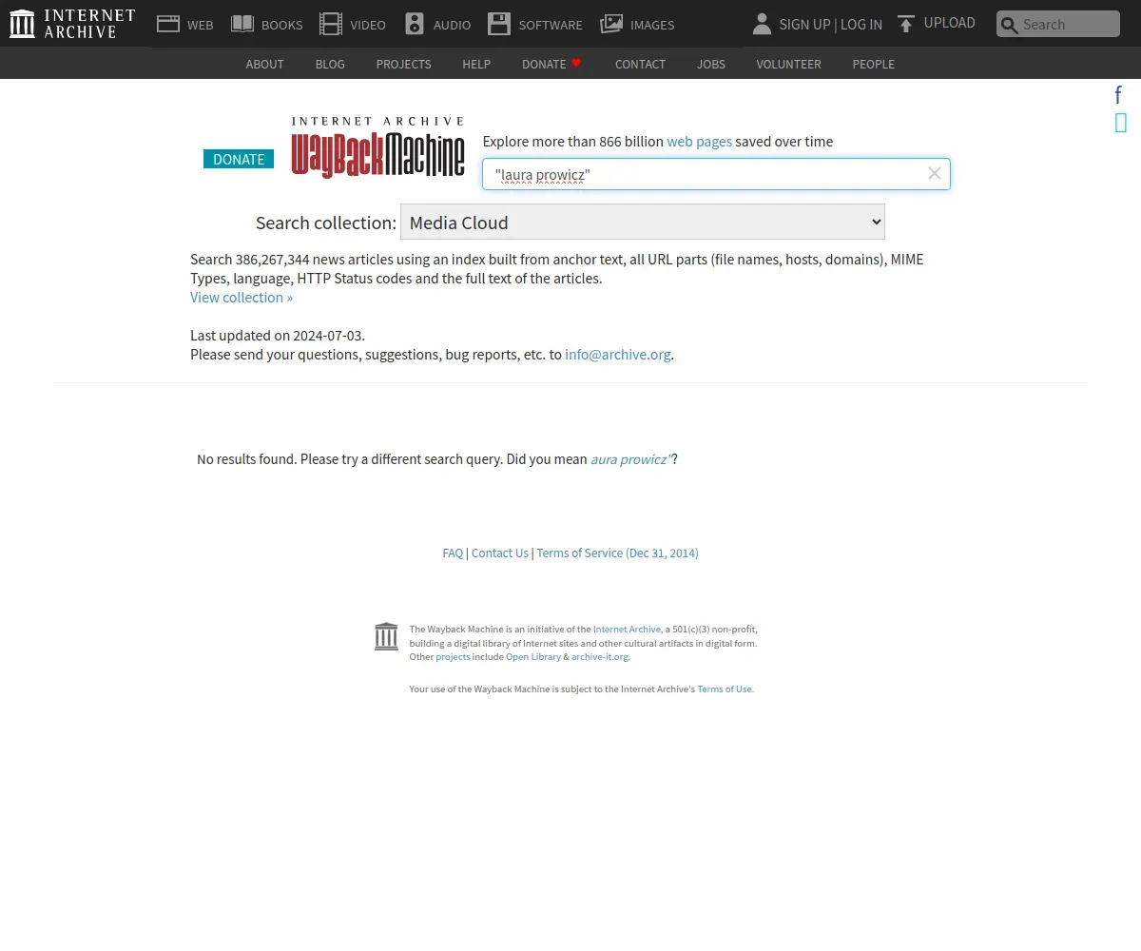1141x951 pixels.
Task: Click the WEB text label
Action: click(201, 25)
